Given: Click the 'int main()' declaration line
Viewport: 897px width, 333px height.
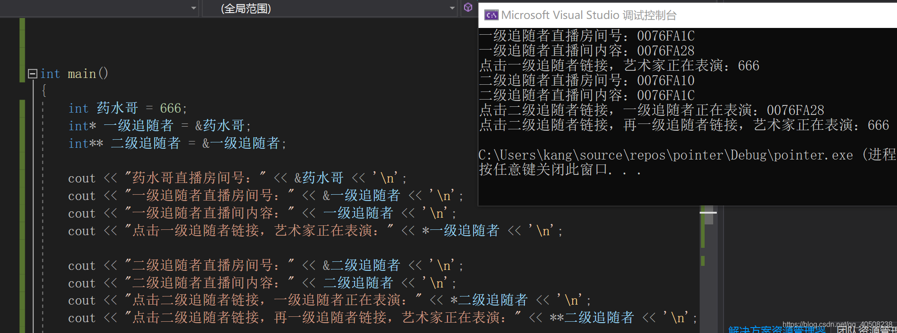Looking at the screenshot, I should pyautogui.click(x=74, y=74).
